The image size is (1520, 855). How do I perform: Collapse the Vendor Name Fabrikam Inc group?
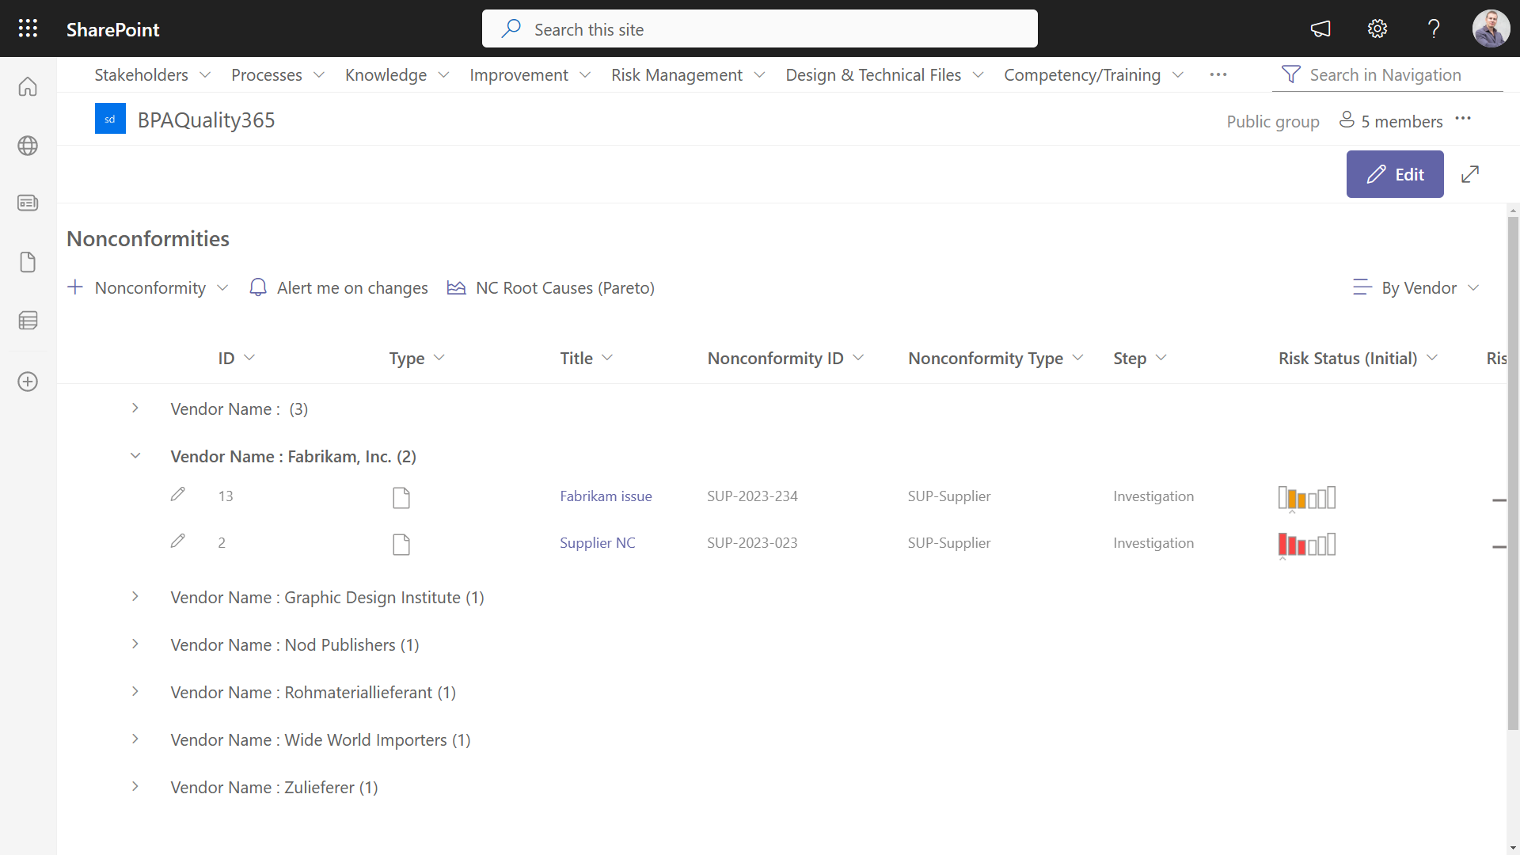[135, 456]
